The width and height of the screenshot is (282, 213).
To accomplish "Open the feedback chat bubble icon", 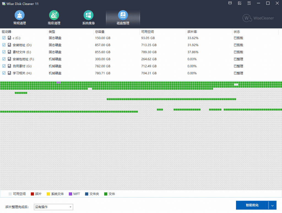I will click(x=230, y=3).
